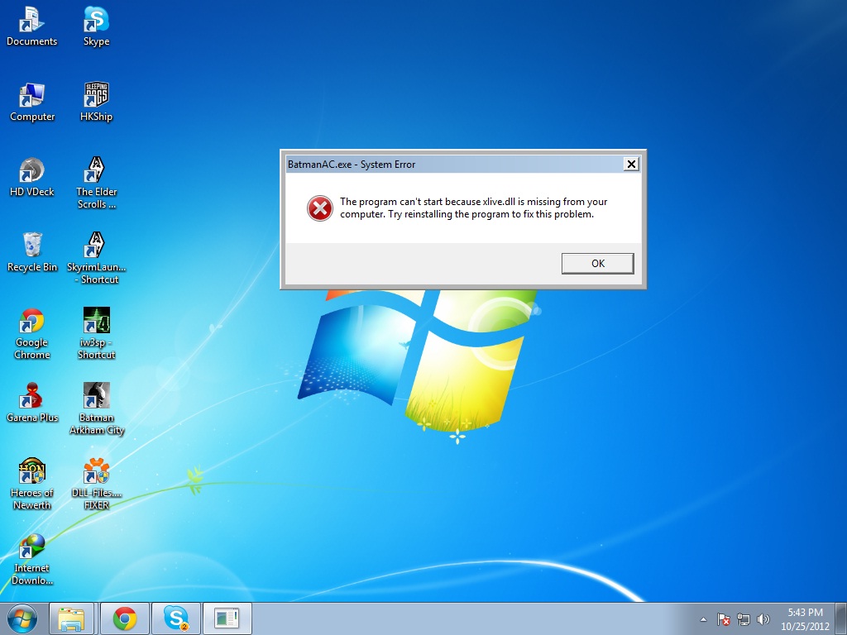Open Windows Explorer from the taskbar

[x=72, y=618]
